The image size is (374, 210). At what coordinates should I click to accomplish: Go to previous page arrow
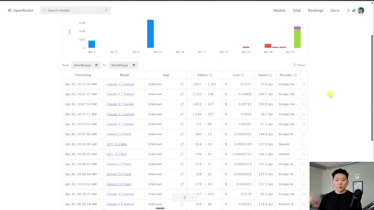(x=178, y=197)
